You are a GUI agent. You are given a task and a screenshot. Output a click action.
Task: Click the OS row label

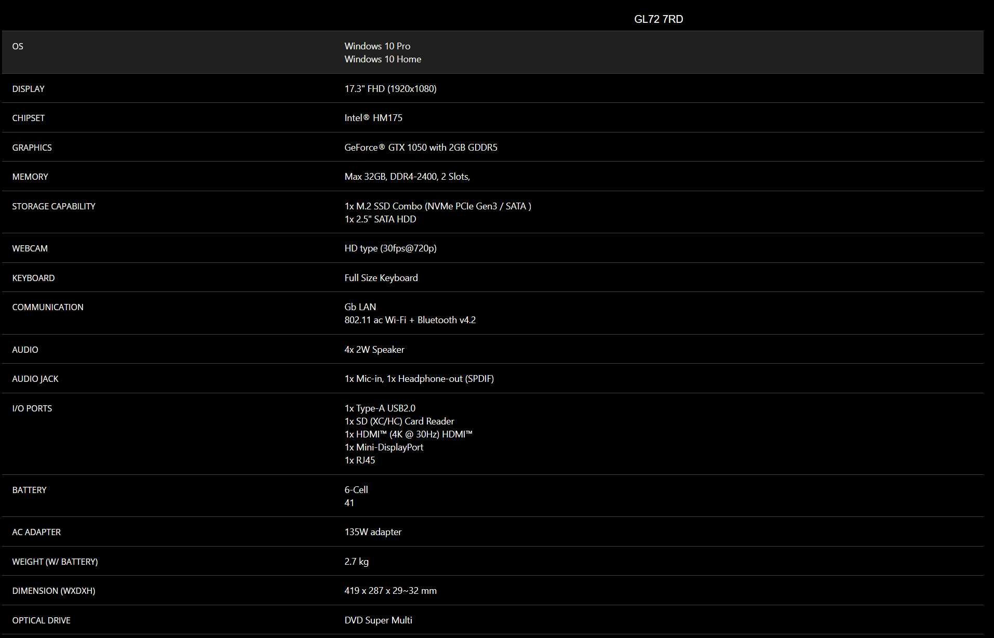tap(18, 46)
